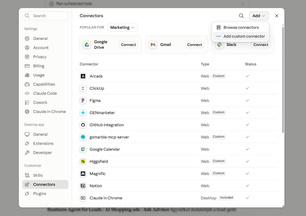Click the Google Calendar connector icon

(x=83, y=150)
